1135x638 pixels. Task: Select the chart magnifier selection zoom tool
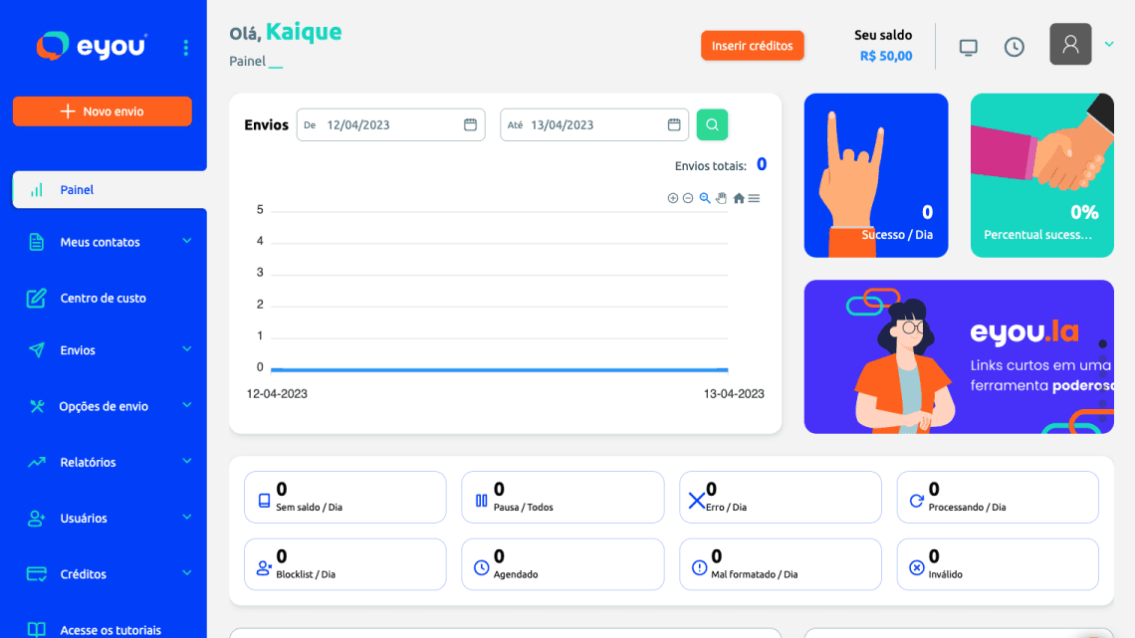(x=705, y=198)
